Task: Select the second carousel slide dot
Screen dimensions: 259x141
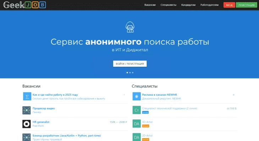Action: pos(130,72)
